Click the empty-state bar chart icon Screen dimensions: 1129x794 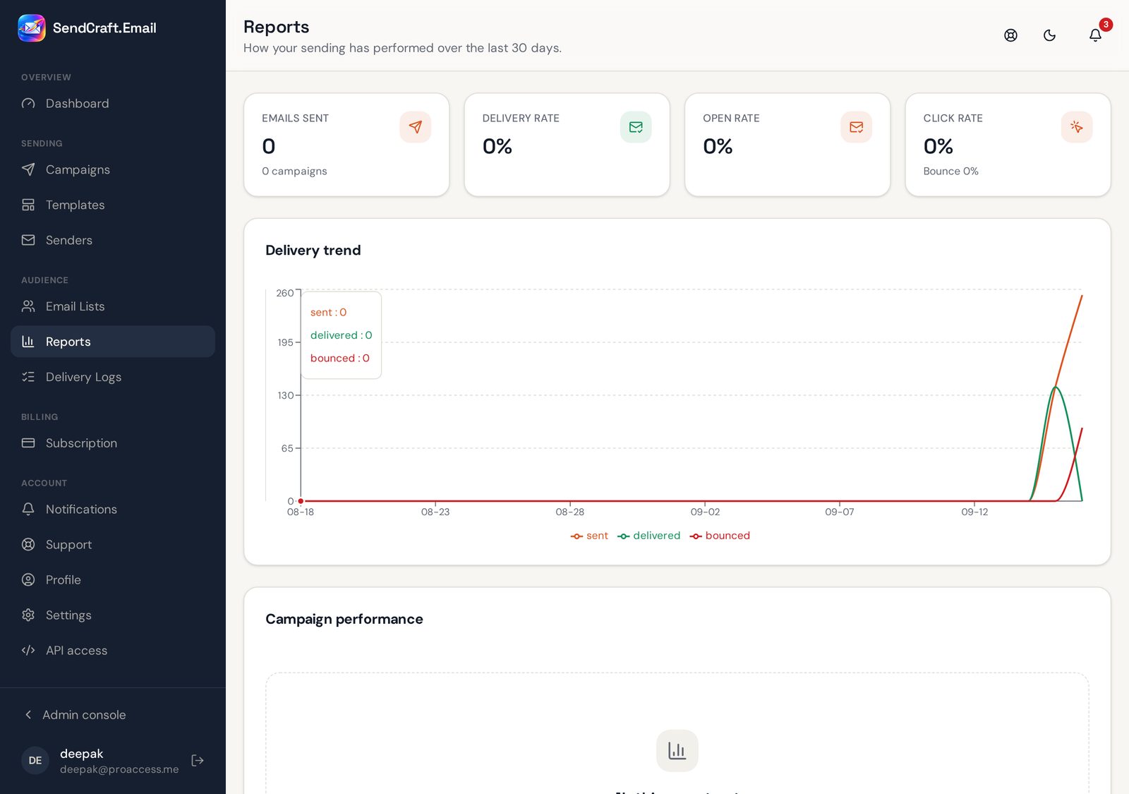pos(677,750)
